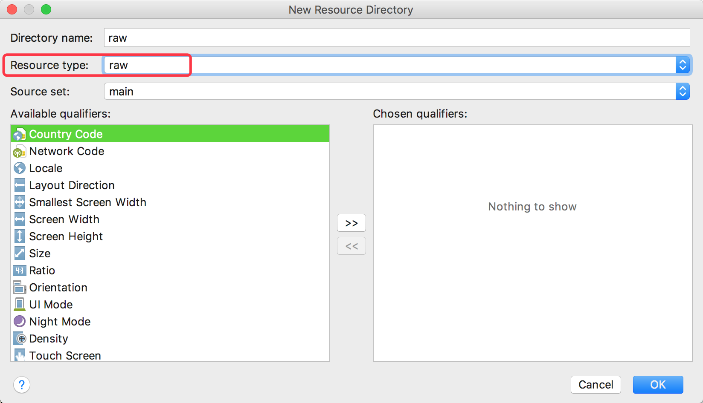This screenshot has width=703, height=403.
Task: Click the Layout Direction icon
Action: [x=19, y=185]
